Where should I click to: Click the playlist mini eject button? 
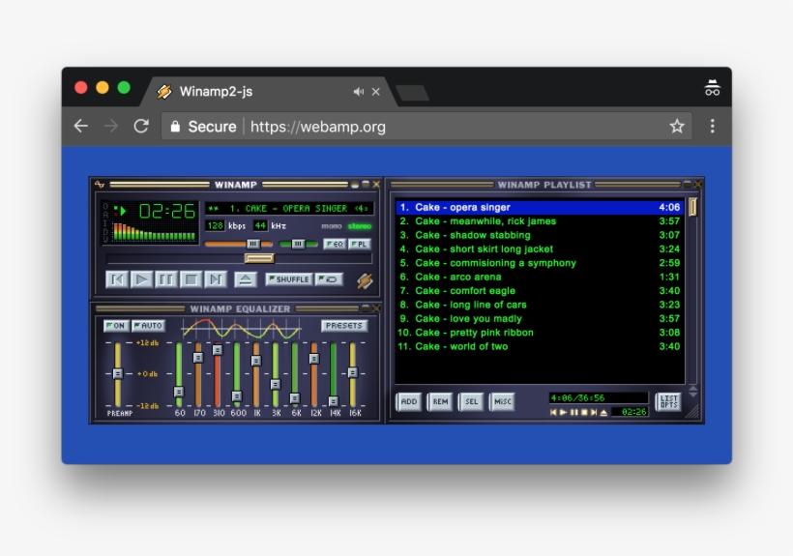click(603, 413)
